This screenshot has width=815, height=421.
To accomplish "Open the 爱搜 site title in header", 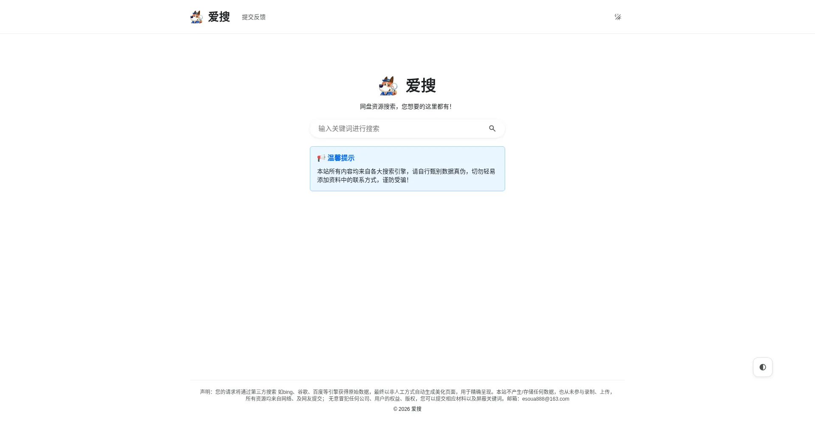I will coord(219,17).
